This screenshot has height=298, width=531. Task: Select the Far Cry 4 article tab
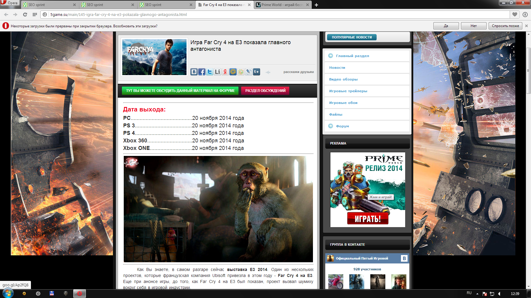coord(224,5)
